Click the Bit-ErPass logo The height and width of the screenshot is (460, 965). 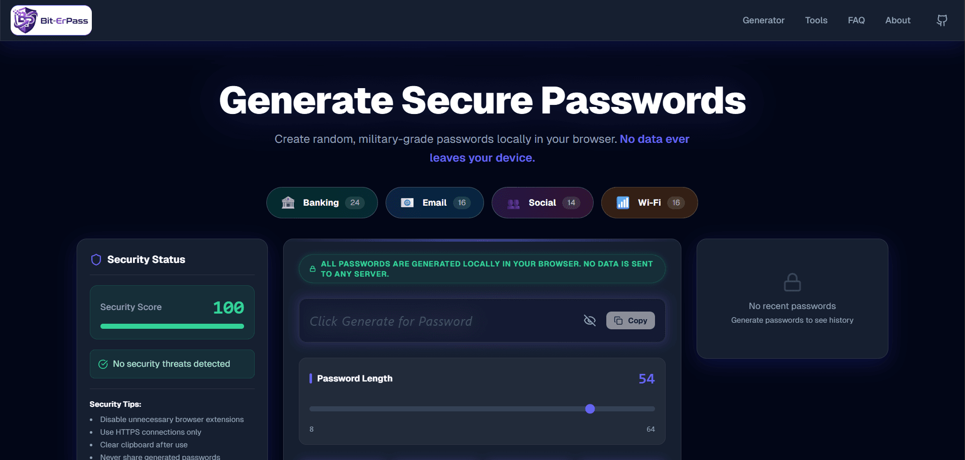tap(51, 20)
